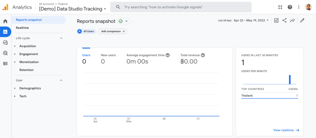The image size is (316, 138).
Task: Open the Help question-mark icon in header
Action: [x=290, y=7]
